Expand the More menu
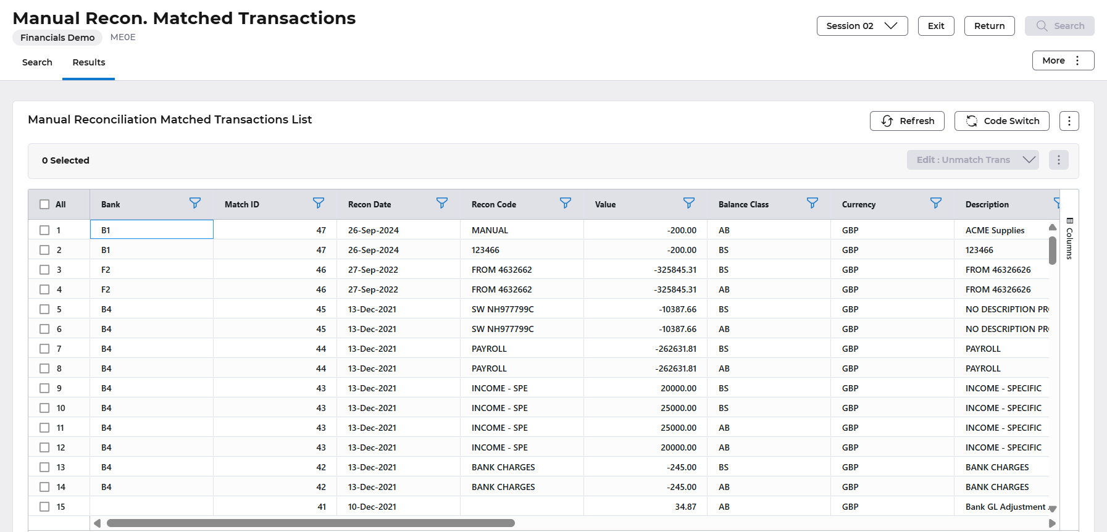Viewport: 1107px width, 532px height. (1063, 60)
